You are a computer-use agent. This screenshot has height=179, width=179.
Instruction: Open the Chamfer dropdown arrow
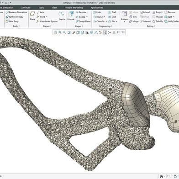(106, 21)
